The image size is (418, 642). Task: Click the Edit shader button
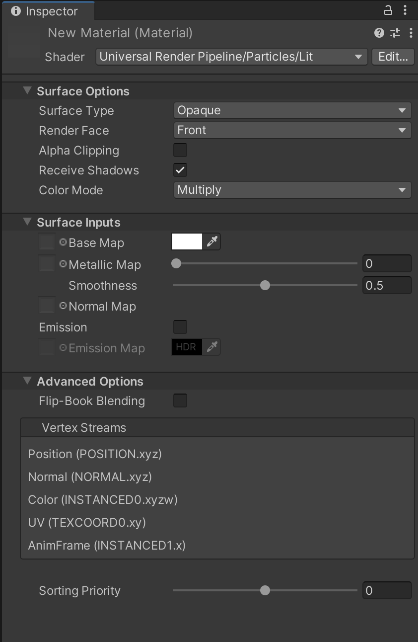pos(392,56)
